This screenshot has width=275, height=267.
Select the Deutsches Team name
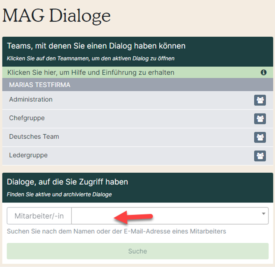[x=34, y=137]
